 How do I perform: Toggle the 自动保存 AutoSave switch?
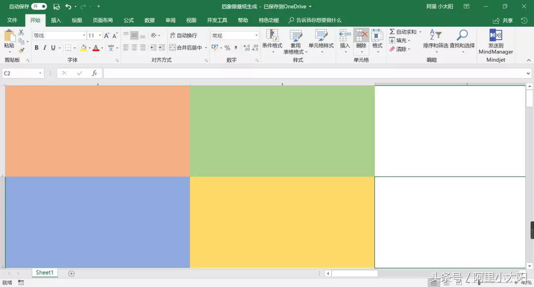39,6
